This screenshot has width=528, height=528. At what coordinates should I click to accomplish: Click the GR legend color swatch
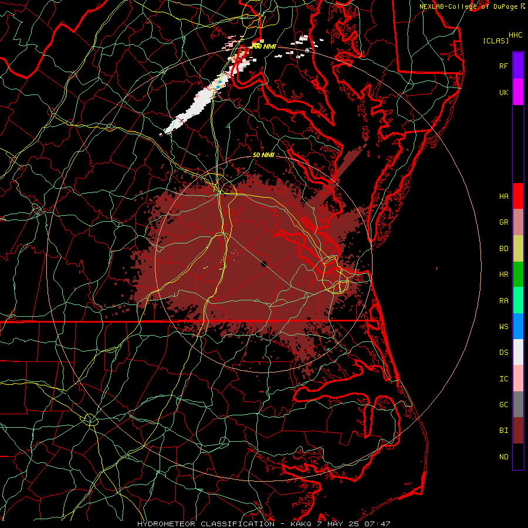click(518, 222)
